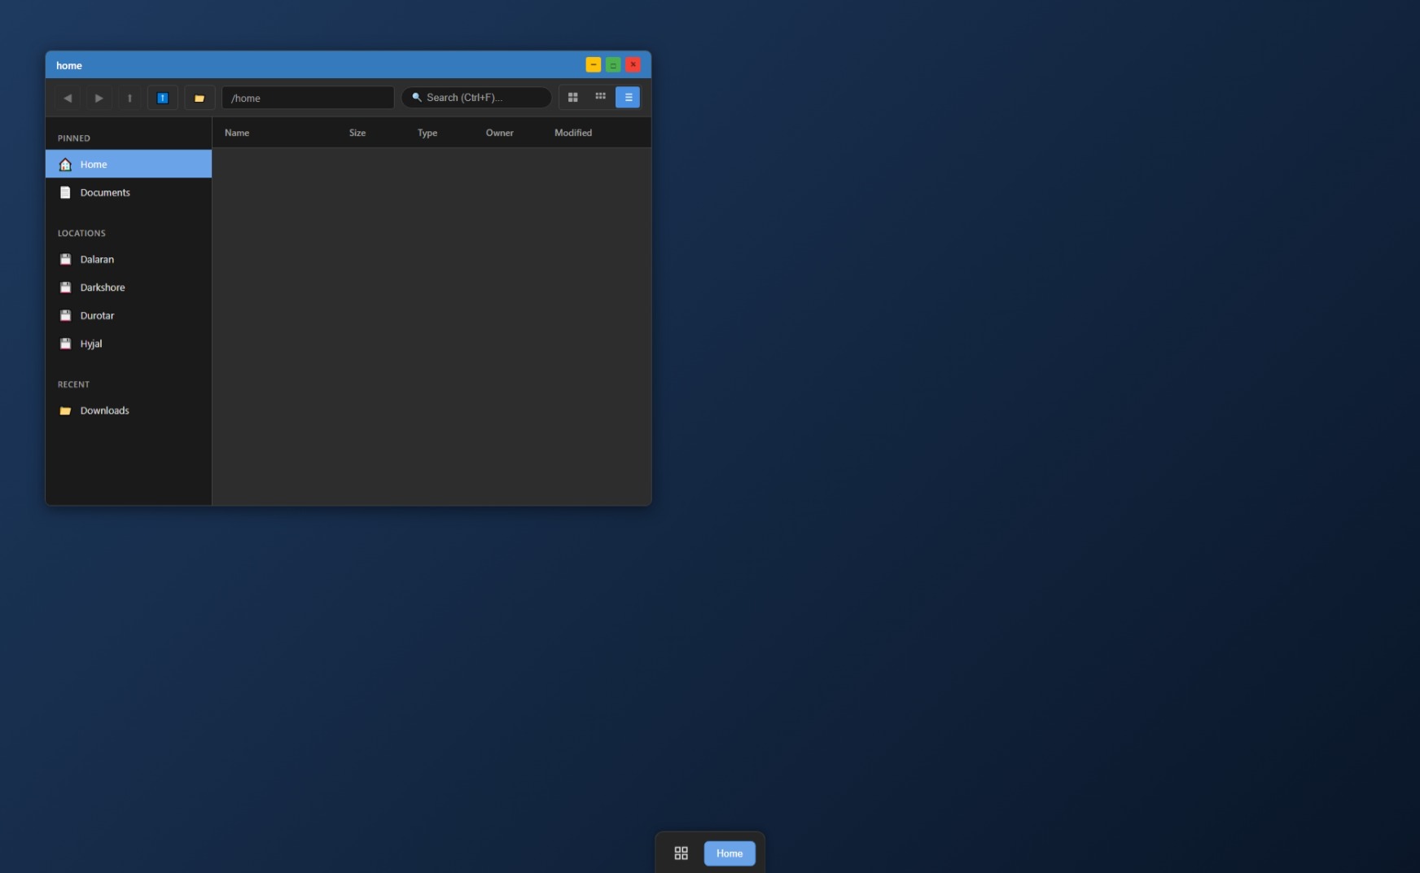Viewport: 1420px width, 873px height.
Task: Switch to compact grid view
Action: 601,97
